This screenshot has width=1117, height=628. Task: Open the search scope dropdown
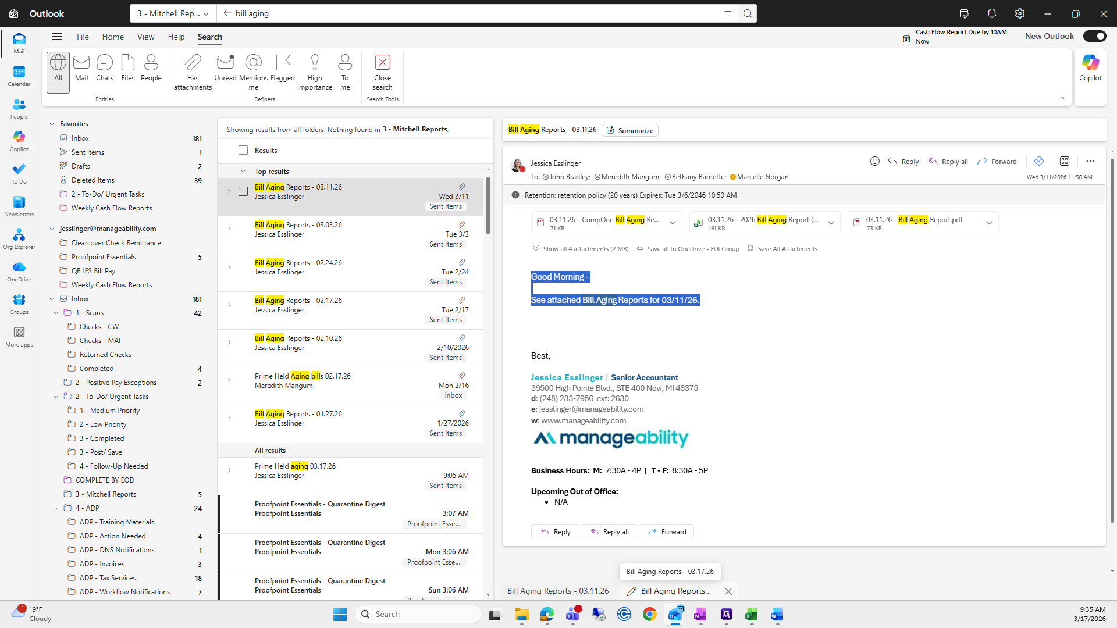click(x=173, y=13)
